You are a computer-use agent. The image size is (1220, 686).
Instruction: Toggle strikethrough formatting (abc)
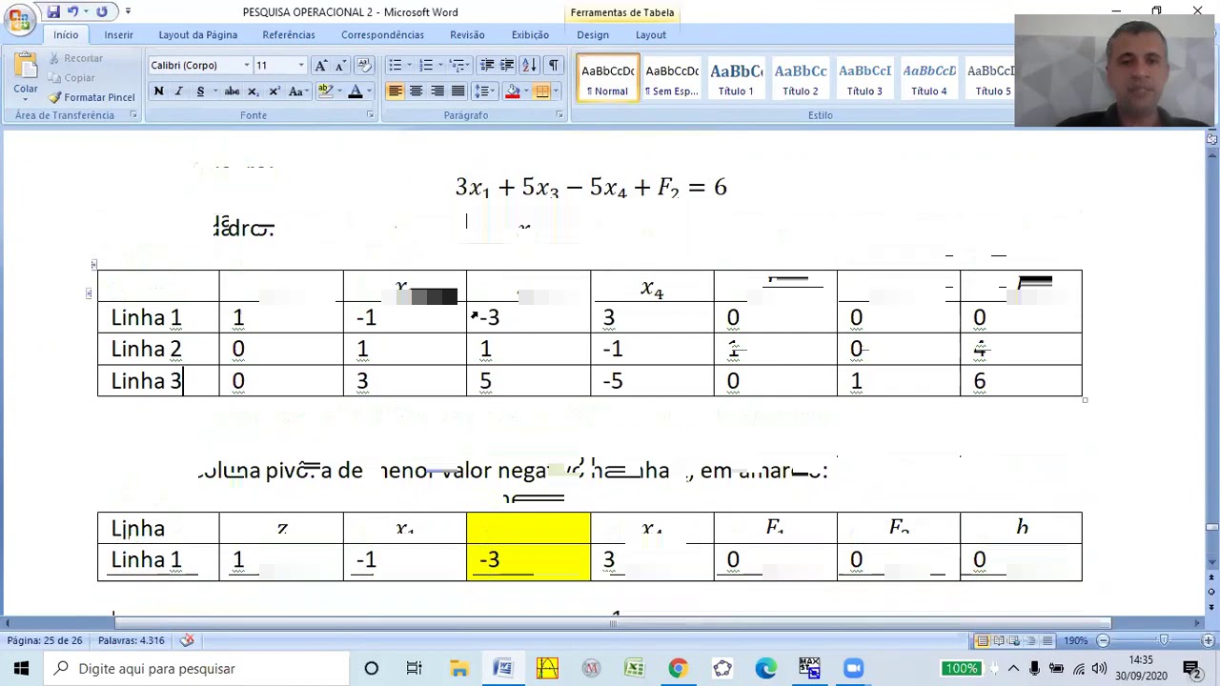pos(232,91)
